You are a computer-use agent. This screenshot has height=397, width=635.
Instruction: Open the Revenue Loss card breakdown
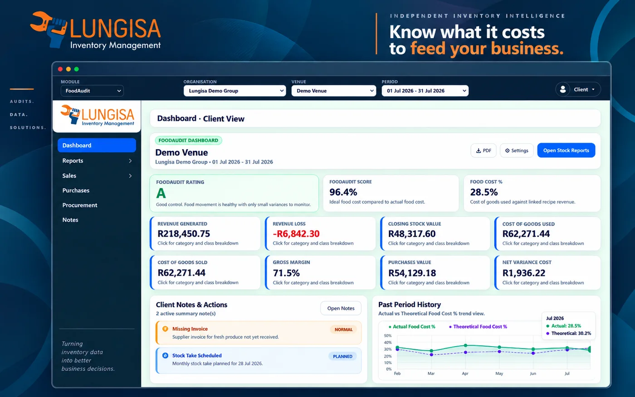click(320, 233)
